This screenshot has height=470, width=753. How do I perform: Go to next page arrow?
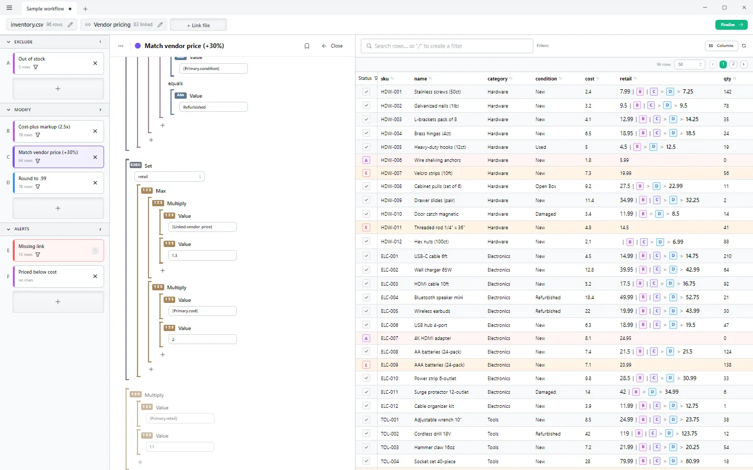[x=744, y=64]
